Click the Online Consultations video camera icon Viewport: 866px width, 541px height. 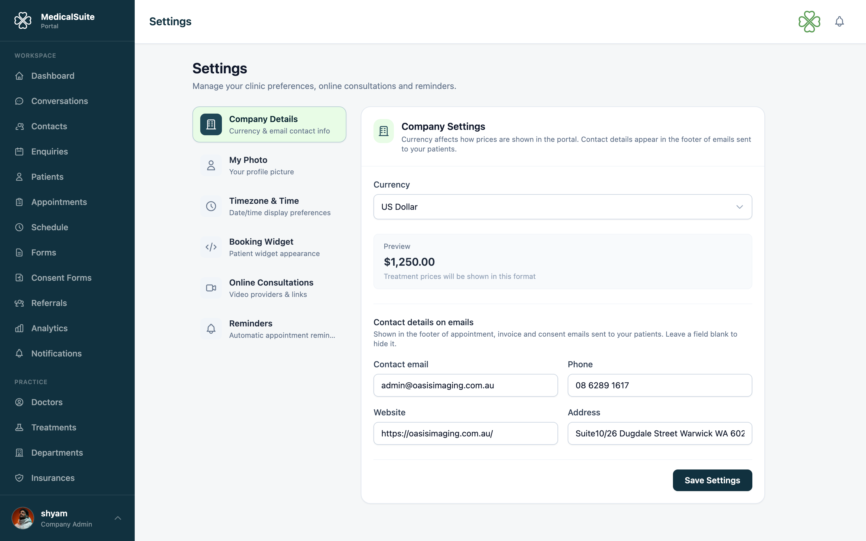pyautogui.click(x=211, y=288)
